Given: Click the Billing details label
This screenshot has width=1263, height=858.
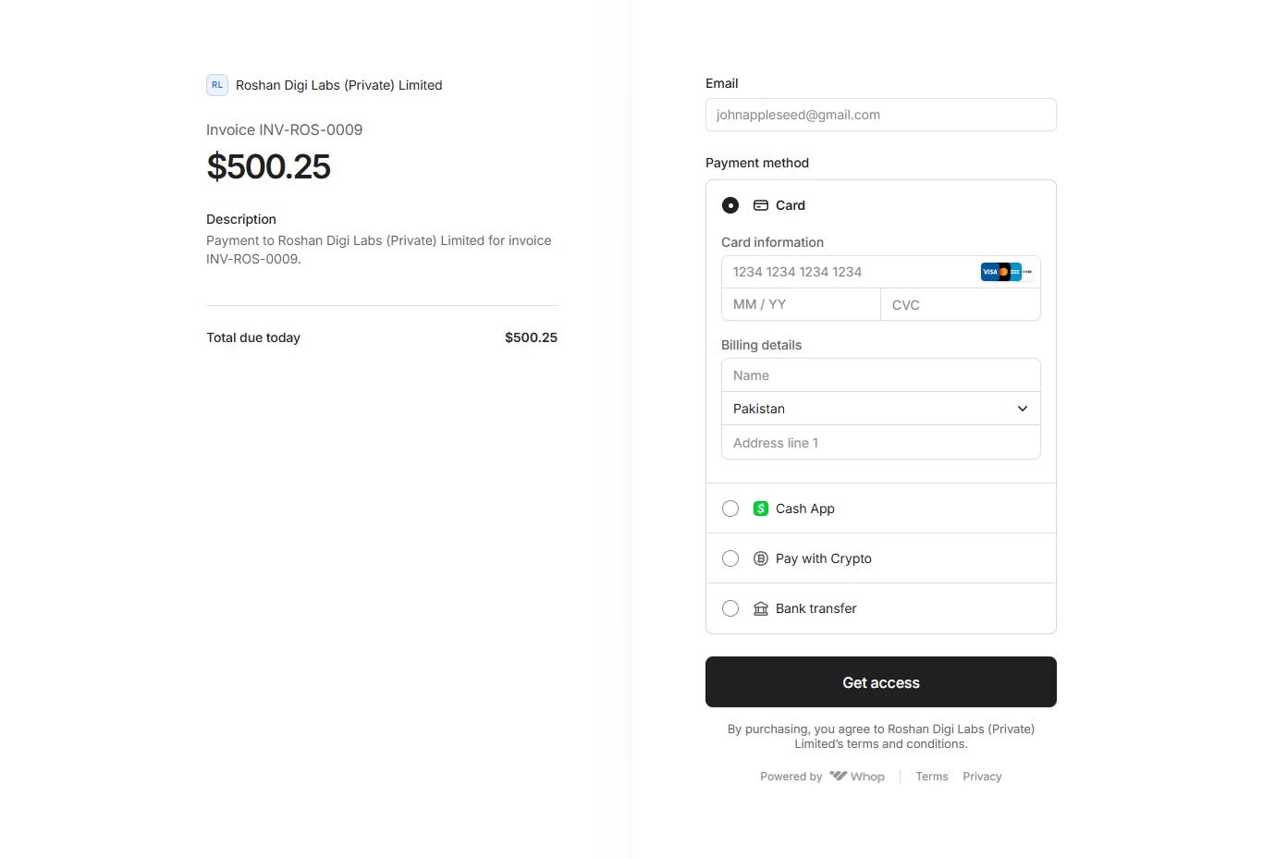Looking at the screenshot, I should tap(761, 345).
